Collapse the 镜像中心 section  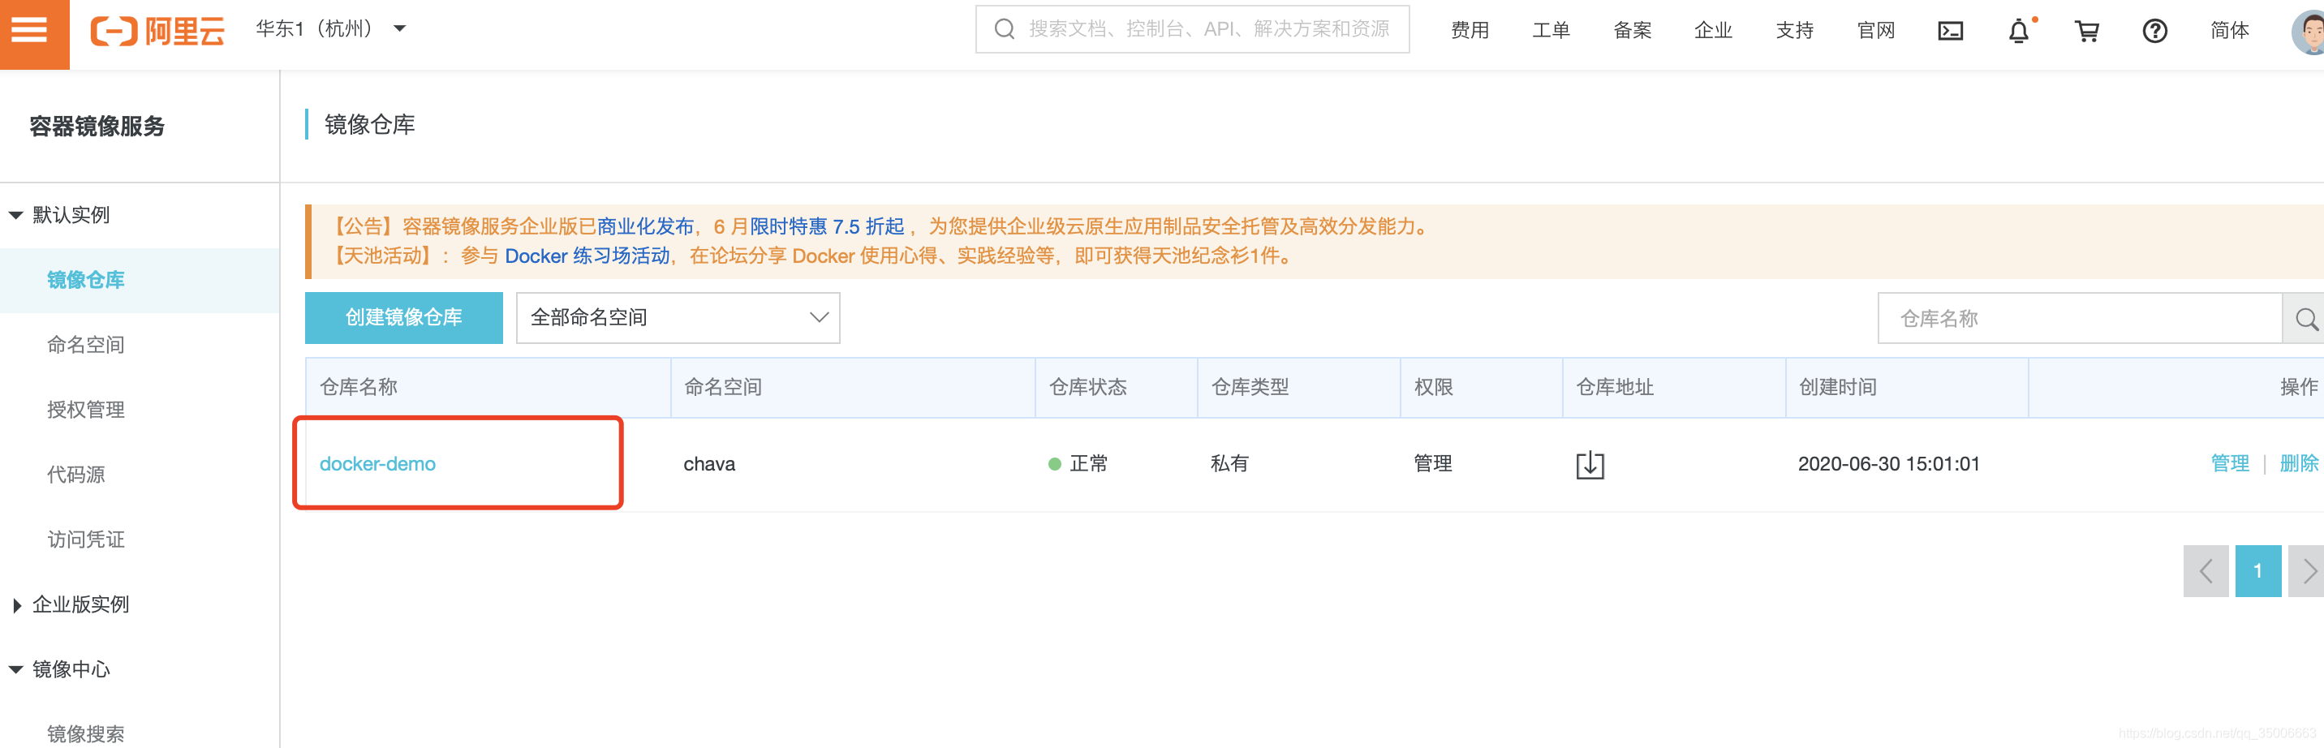click(x=59, y=669)
